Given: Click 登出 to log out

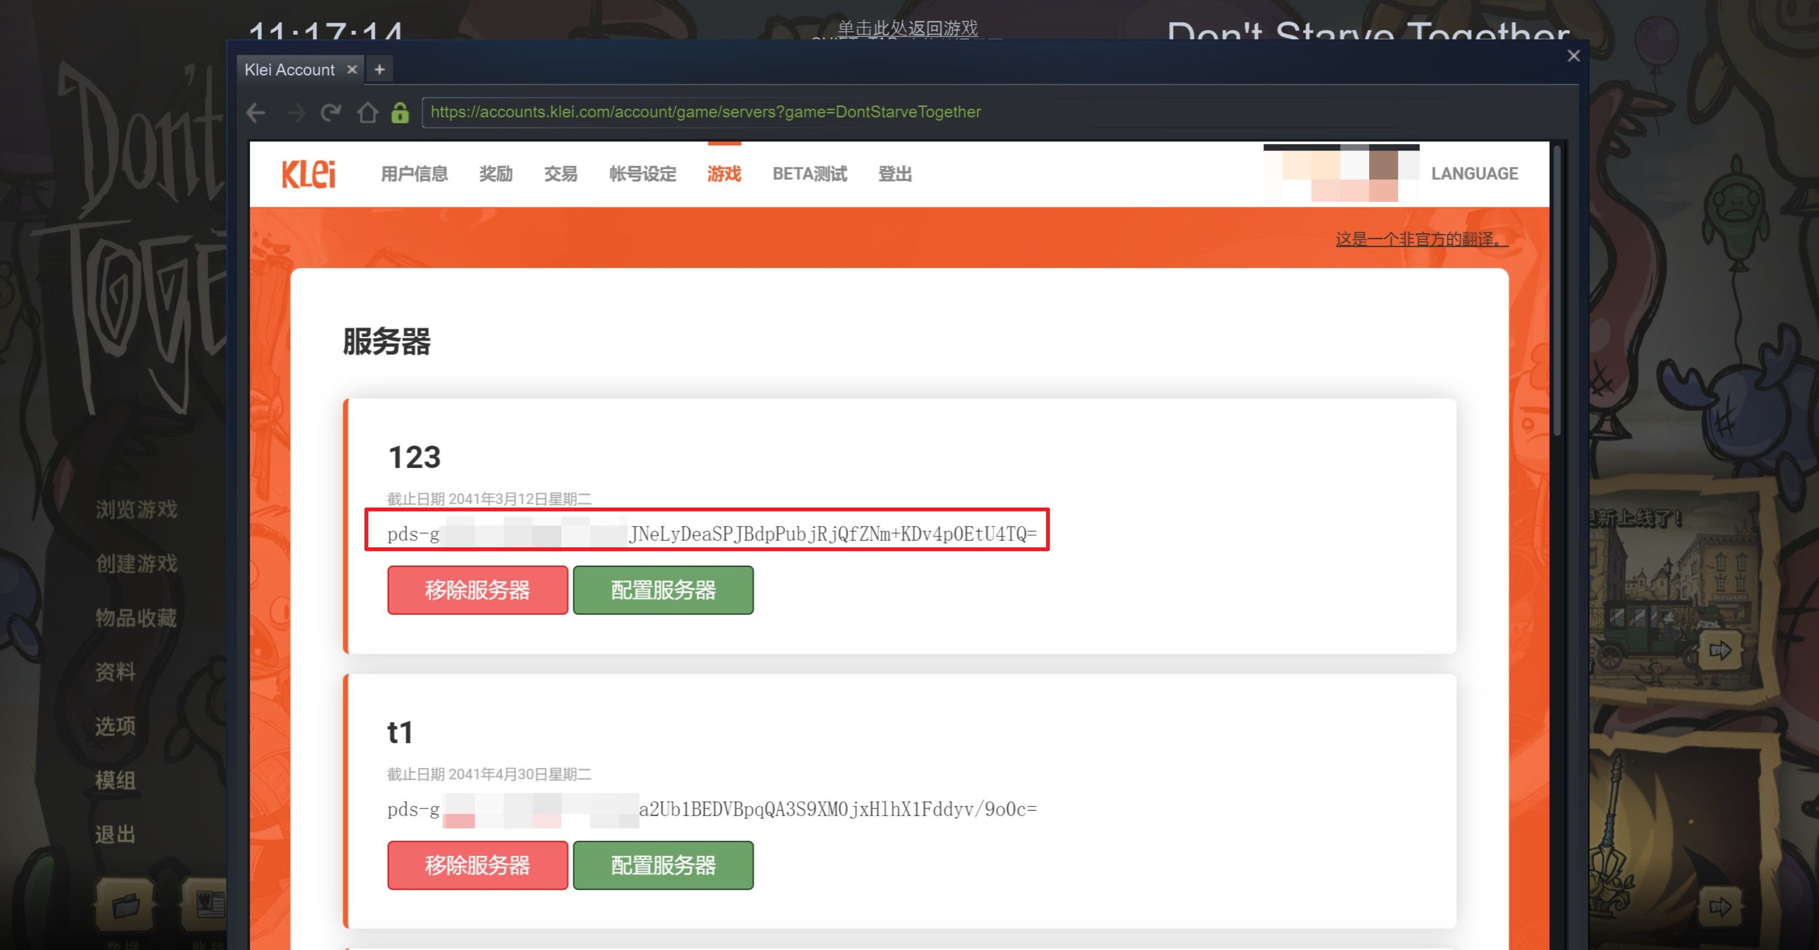Looking at the screenshot, I should [x=895, y=174].
